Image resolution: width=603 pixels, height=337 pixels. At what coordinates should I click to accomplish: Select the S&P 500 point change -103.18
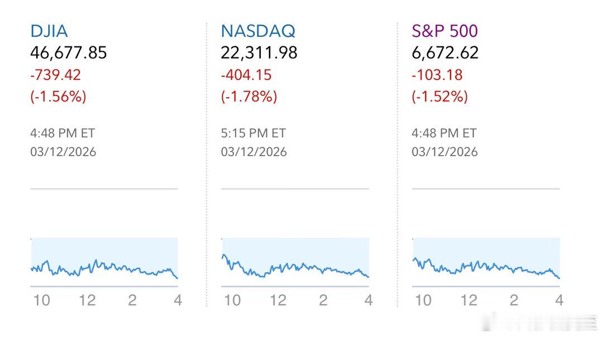click(x=437, y=75)
